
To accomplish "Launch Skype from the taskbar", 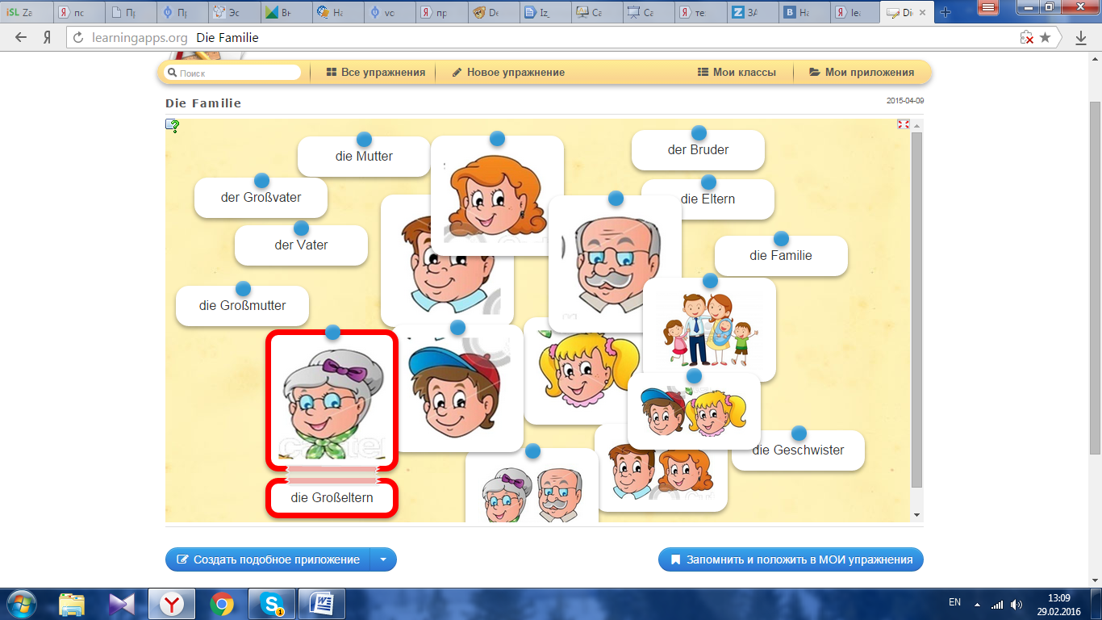I will tap(272, 604).
